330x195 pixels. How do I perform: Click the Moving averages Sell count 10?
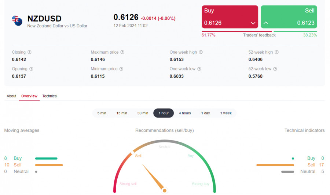[7, 165]
